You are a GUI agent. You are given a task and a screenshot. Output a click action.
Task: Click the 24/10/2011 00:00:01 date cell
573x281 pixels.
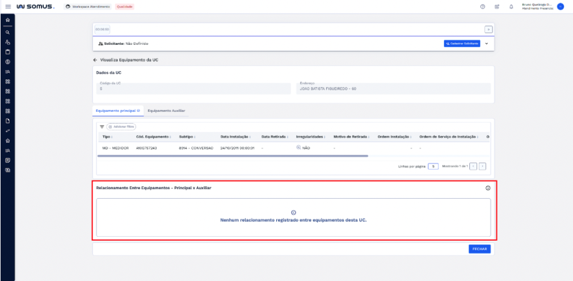[x=238, y=148]
